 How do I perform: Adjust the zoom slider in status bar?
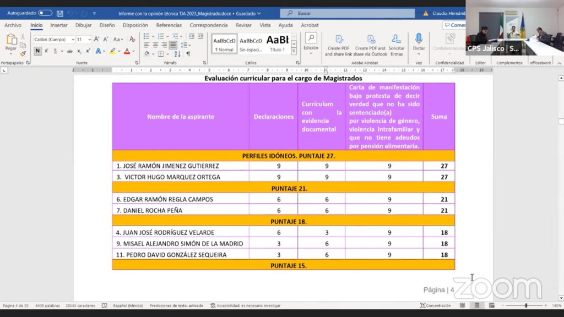click(x=526, y=305)
